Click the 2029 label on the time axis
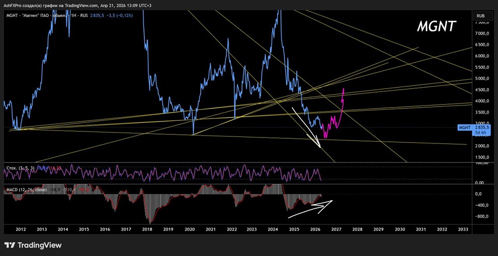 tap(378, 229)
